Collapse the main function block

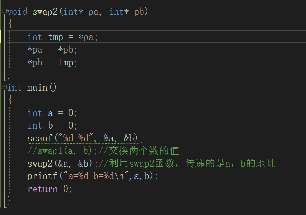(4, 87)
